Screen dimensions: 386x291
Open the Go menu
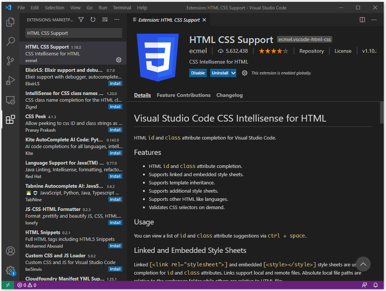[x=89, y=7]
